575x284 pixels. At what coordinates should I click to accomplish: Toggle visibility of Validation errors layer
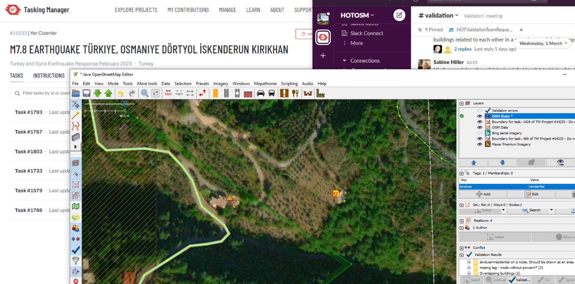[x=480, y=111]
